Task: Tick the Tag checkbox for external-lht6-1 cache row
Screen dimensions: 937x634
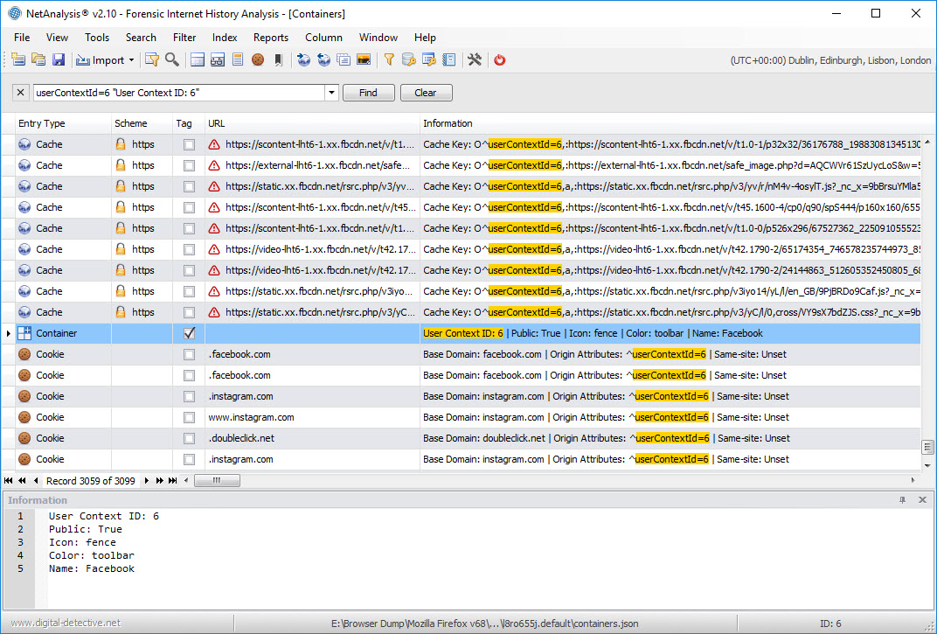Action: [x=189, y=165]
